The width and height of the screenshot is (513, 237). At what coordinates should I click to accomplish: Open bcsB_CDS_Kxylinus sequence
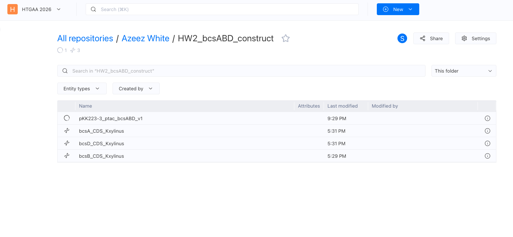(x=101, y=156)
